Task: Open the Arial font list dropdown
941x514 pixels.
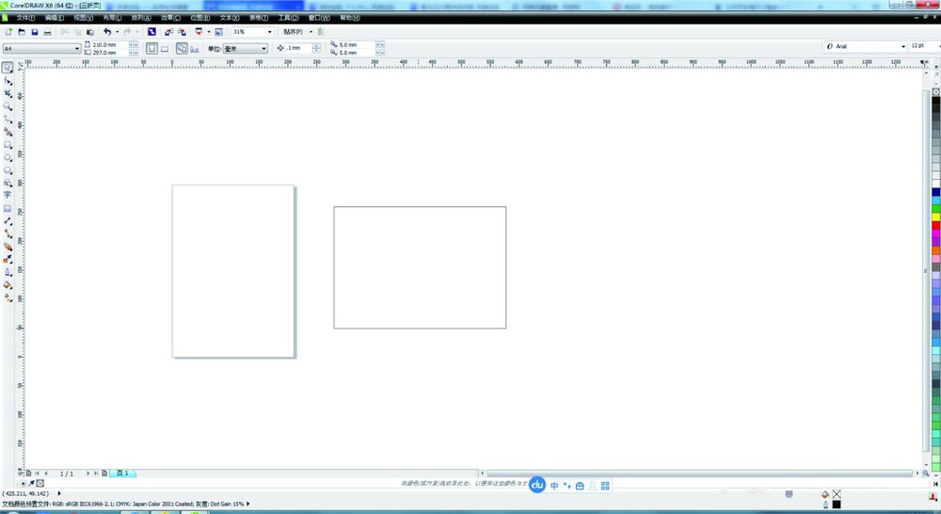Action: click(x=902, y=46)
